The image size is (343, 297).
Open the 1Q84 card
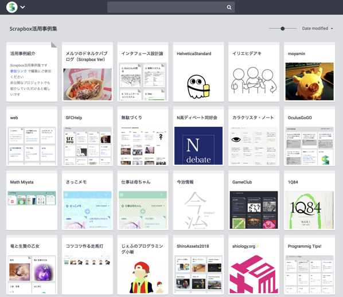(x=309, y=200)
